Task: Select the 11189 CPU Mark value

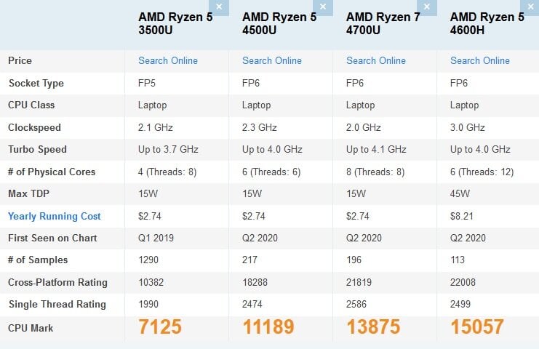Action: click(268, 327)
